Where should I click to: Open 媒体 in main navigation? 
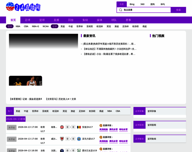100,20
